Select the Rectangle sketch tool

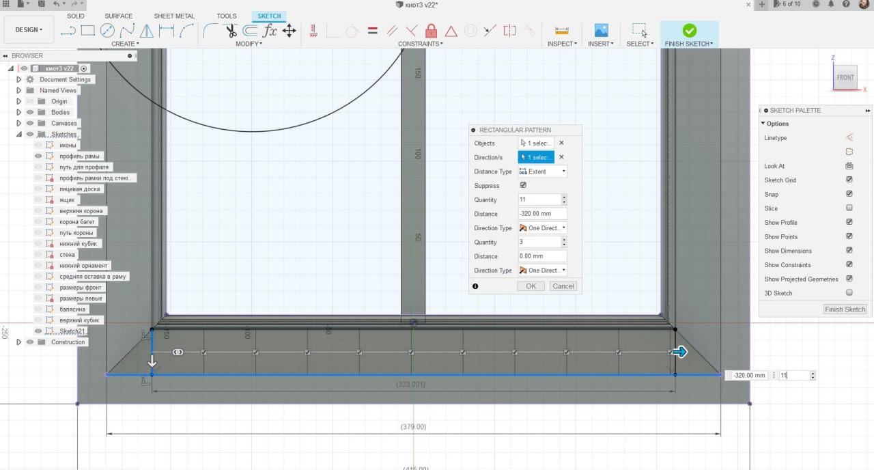87,30
